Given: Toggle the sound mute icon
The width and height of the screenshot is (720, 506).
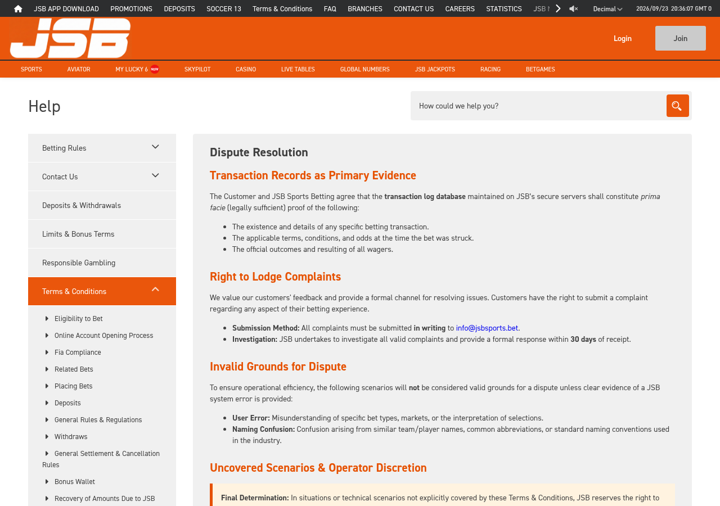Looking at the screenshot, I should coord(573,8).
